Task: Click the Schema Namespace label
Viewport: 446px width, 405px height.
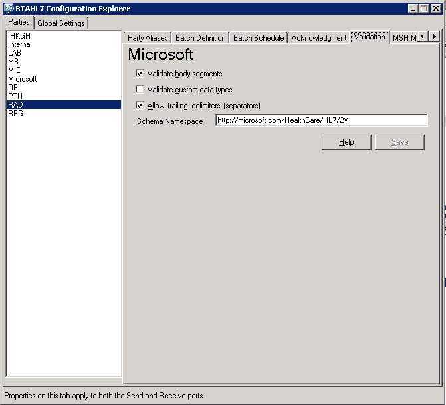Action: [169, 121]
